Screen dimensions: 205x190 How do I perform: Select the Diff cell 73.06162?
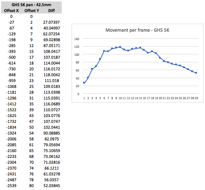52,156
